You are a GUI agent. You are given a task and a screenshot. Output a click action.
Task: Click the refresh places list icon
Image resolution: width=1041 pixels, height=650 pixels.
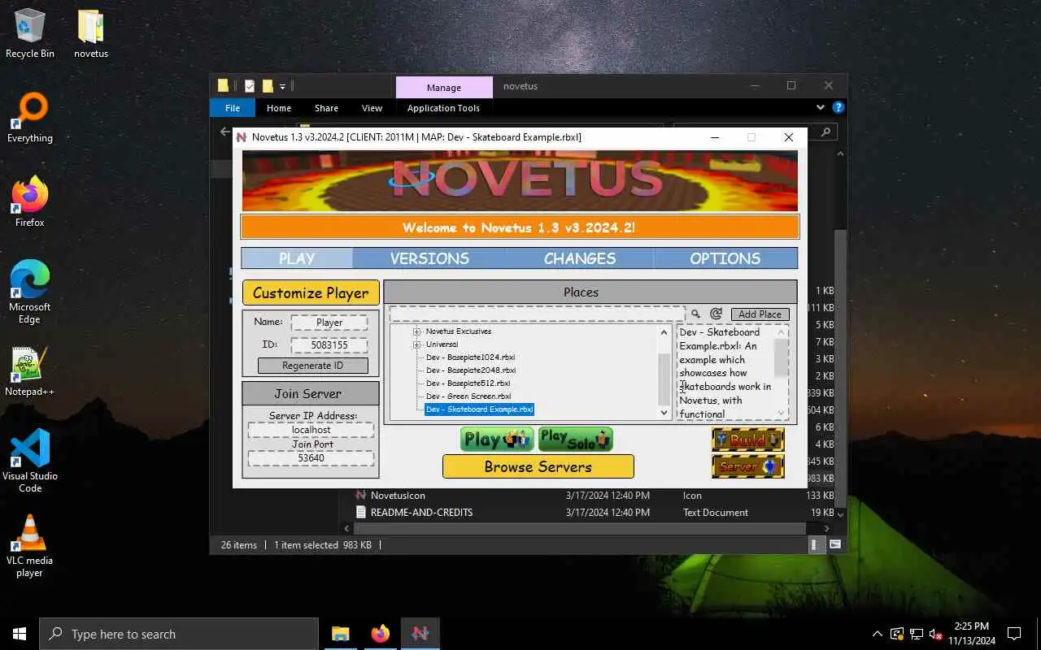716,314
